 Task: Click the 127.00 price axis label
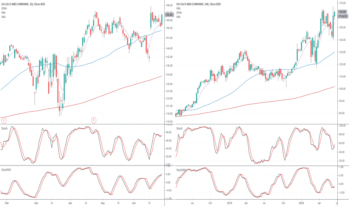point(169,91)
